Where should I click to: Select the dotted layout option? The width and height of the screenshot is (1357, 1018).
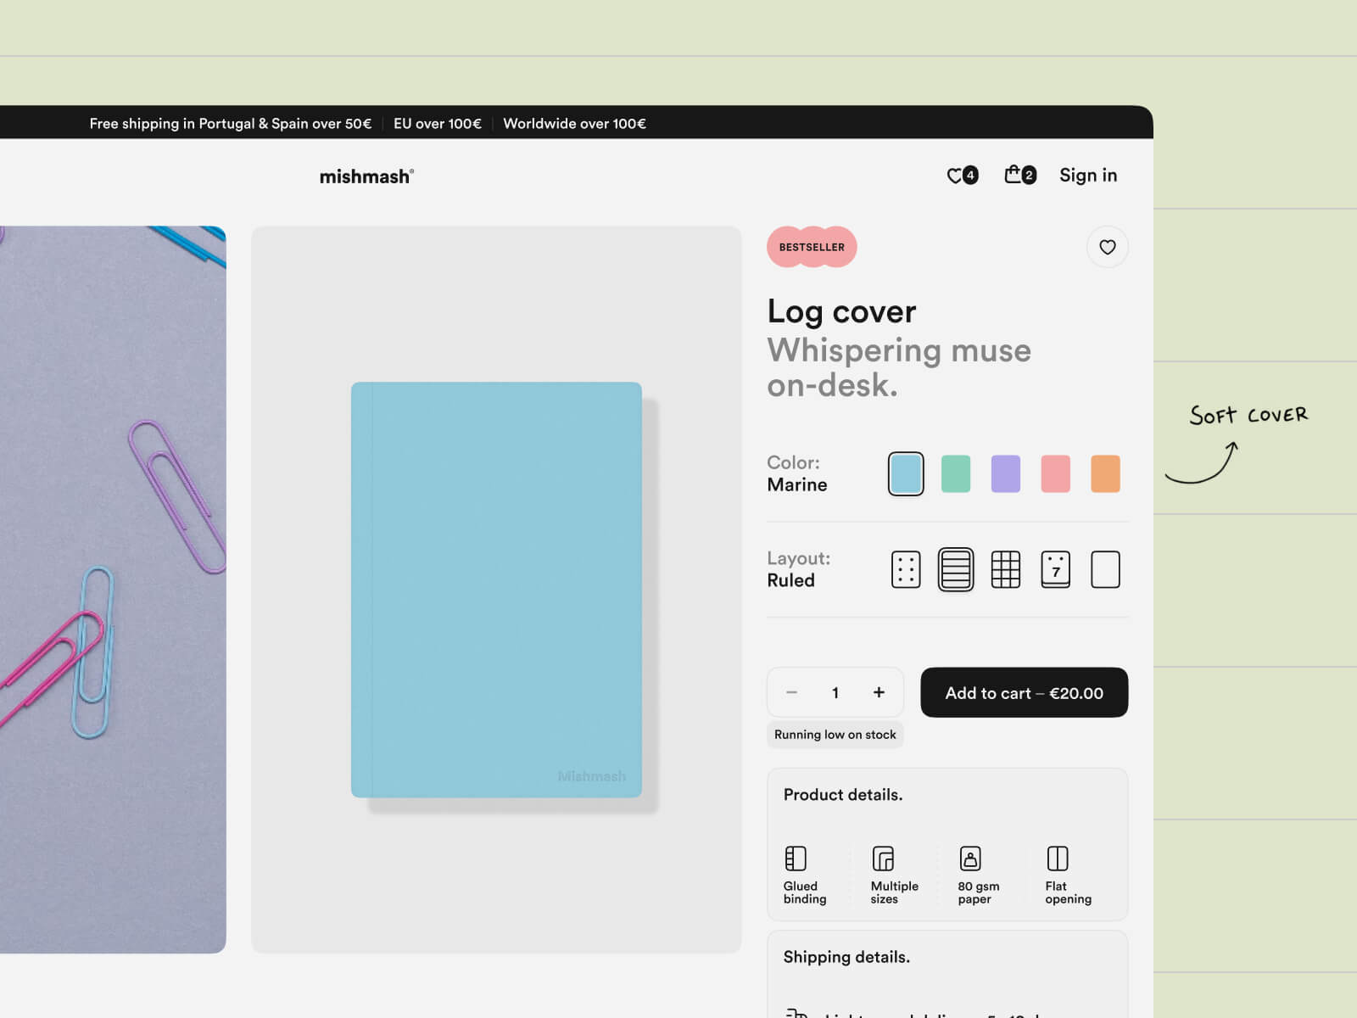(x=905, y=569)
